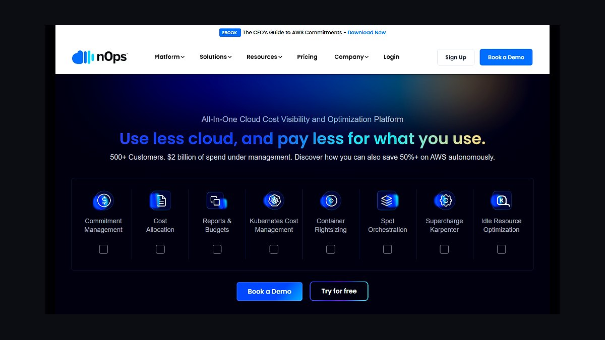
Task: Click the blue EBOOK badge
Action: point(229,33)
